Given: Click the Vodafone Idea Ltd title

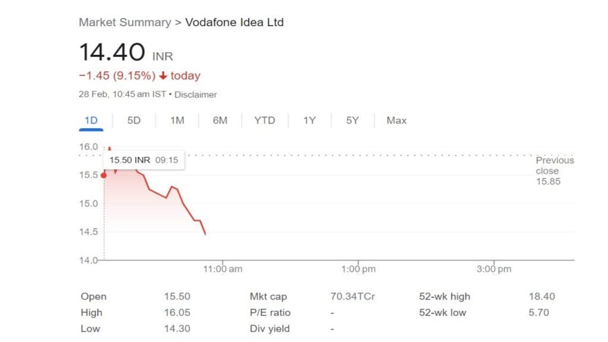Looking at the screenshot, I should pyautogui.click(x=235, y=23).
